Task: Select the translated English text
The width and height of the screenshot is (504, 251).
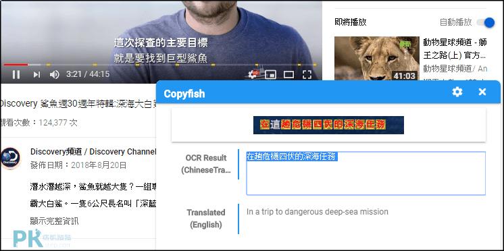Action: click(x=318, y=212)
